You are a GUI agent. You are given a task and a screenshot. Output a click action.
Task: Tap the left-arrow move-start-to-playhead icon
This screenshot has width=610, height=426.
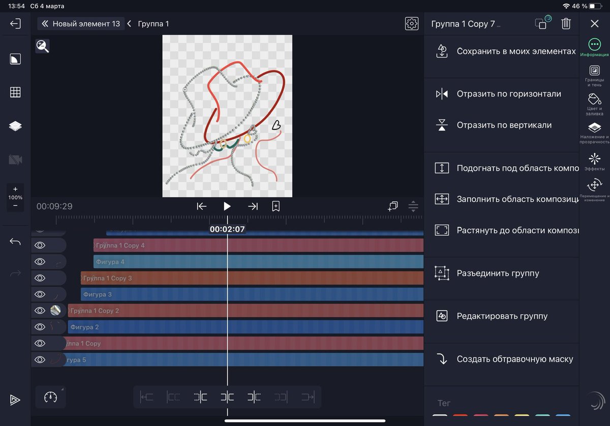pos(147,397)
